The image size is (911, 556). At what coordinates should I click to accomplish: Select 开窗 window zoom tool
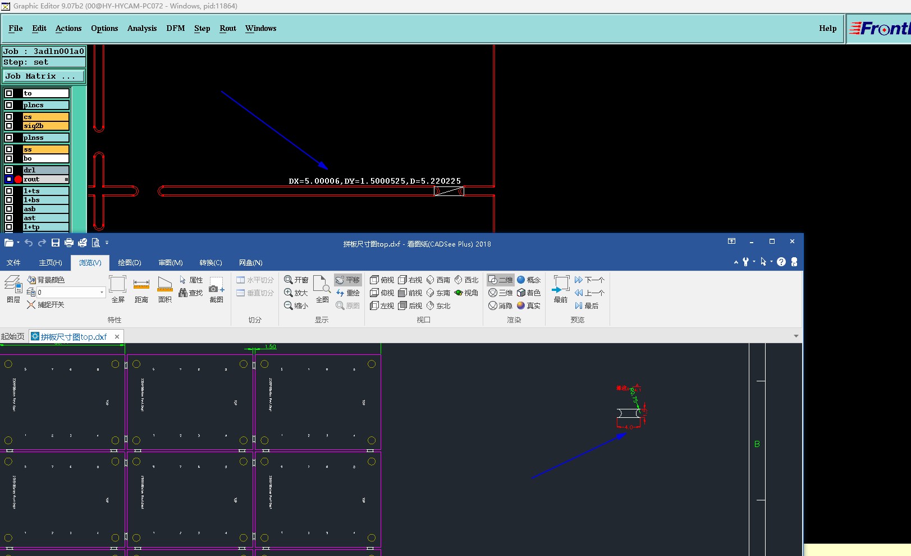pyautogui.click(x=296, y=280)
